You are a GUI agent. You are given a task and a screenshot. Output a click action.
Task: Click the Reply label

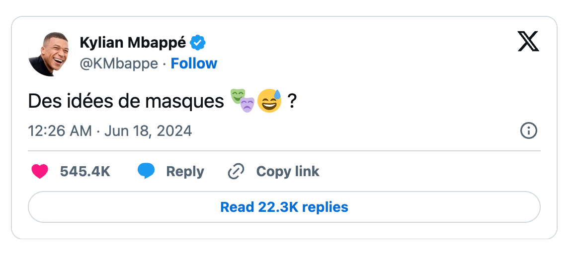click(185, 172)
